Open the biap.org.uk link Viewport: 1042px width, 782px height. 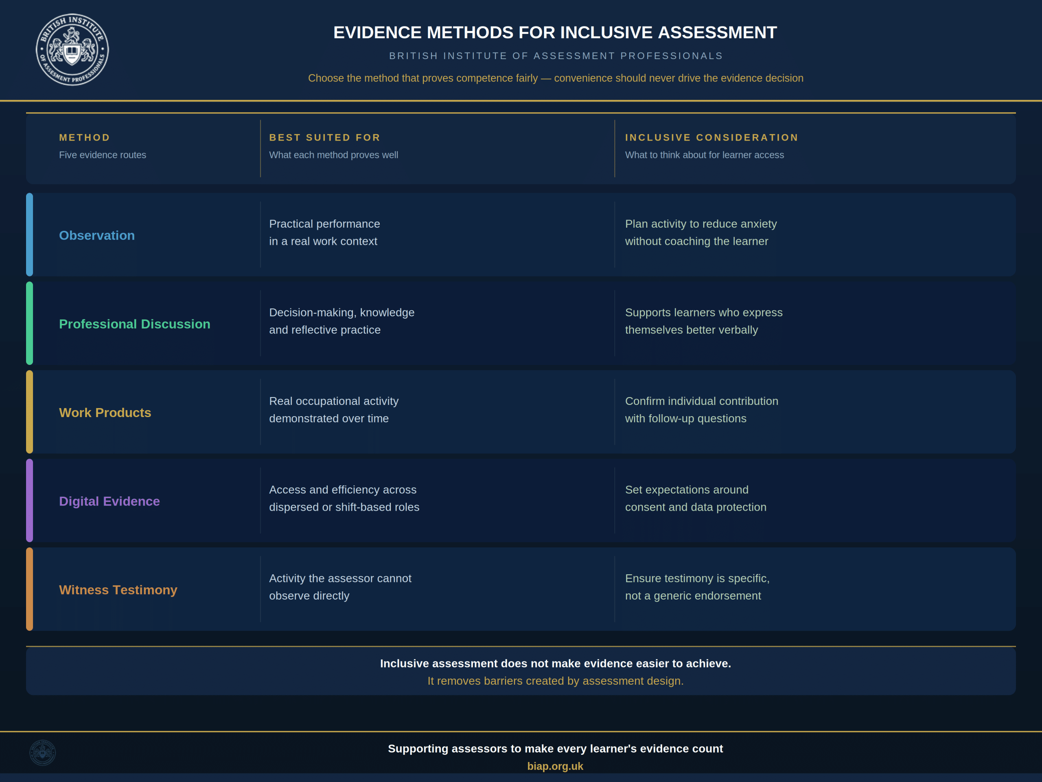(x=555, y=767)
